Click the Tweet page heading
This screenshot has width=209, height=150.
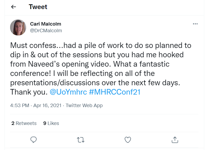(x=38, y=7)
